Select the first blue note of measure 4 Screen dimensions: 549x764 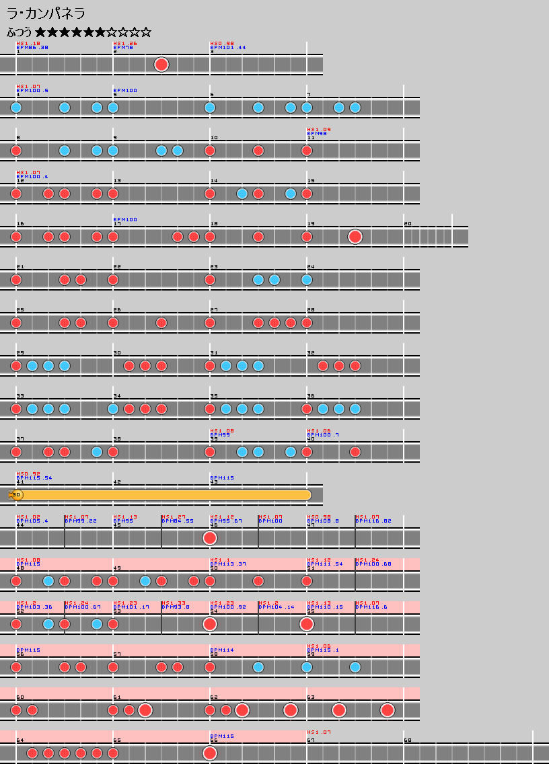pos(16,108)
